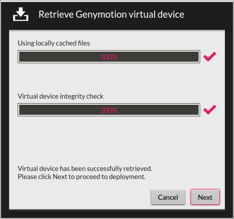Click the word 'deployment' in the status message
234x219 pixels.
click(127, 177)
